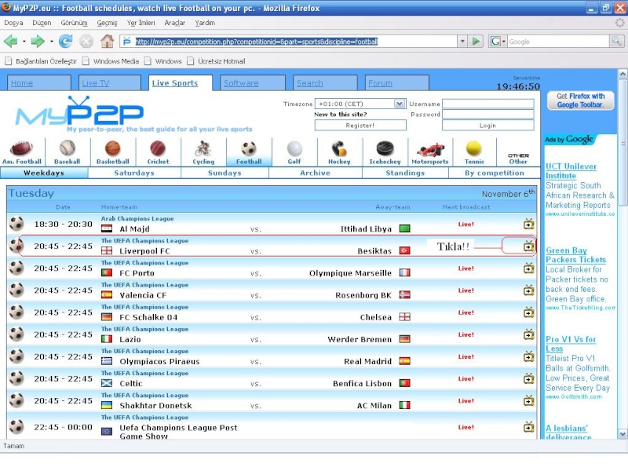Open TV broadcast icon for Lazio match

(x=528, y=334)
